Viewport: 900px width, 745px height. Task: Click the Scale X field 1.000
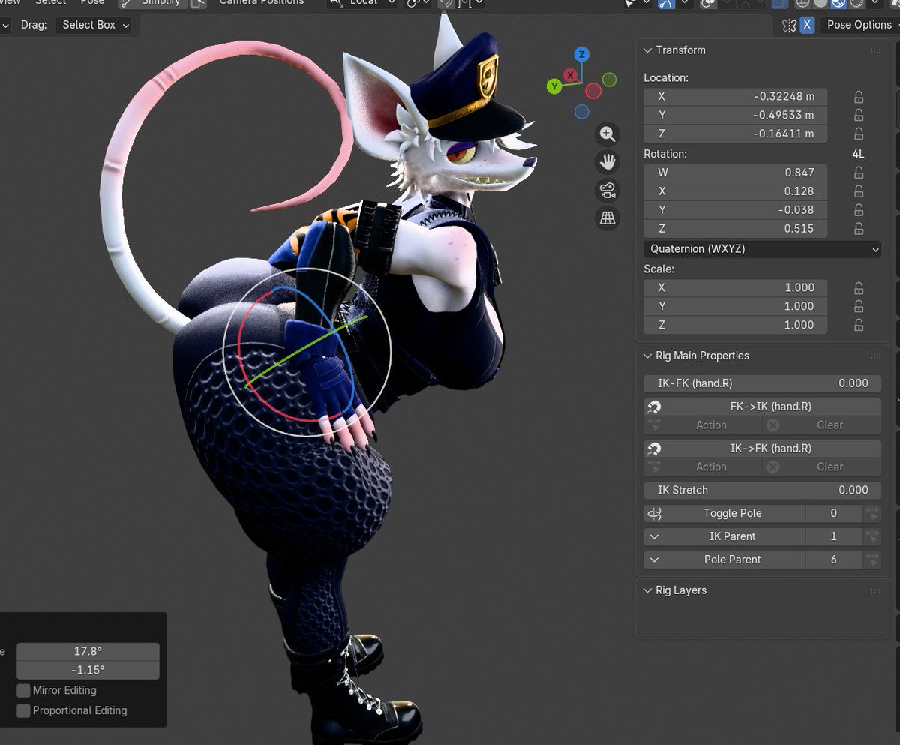[x=735, y=288]
